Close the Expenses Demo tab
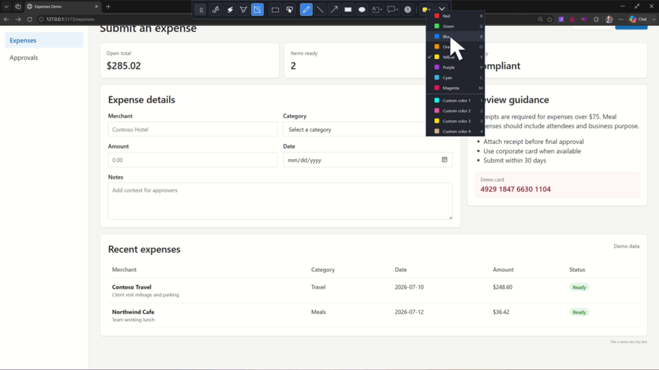This screenshot has height=370, width=659. point(97,6)
